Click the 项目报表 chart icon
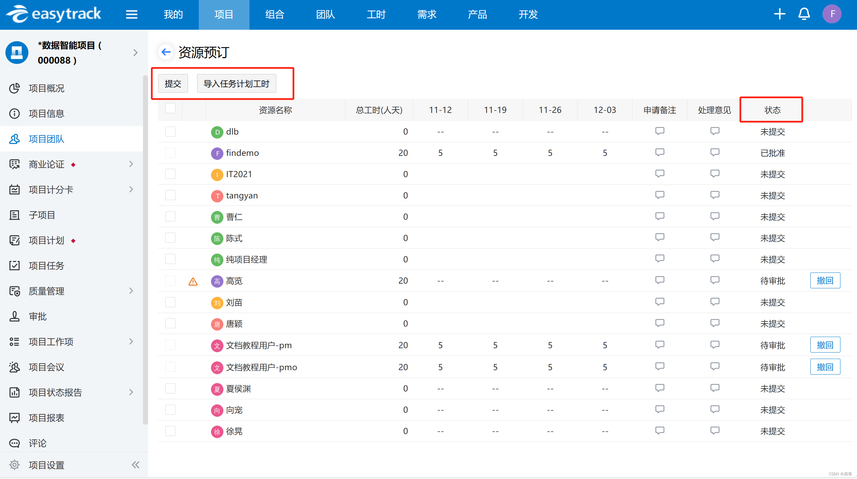 click(15, 418)
